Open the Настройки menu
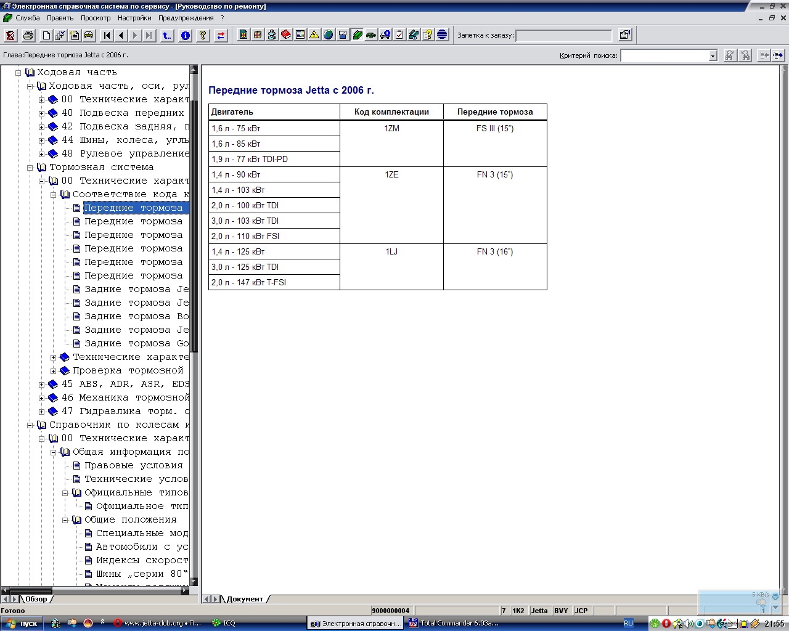789x631 pixels. 134,18
